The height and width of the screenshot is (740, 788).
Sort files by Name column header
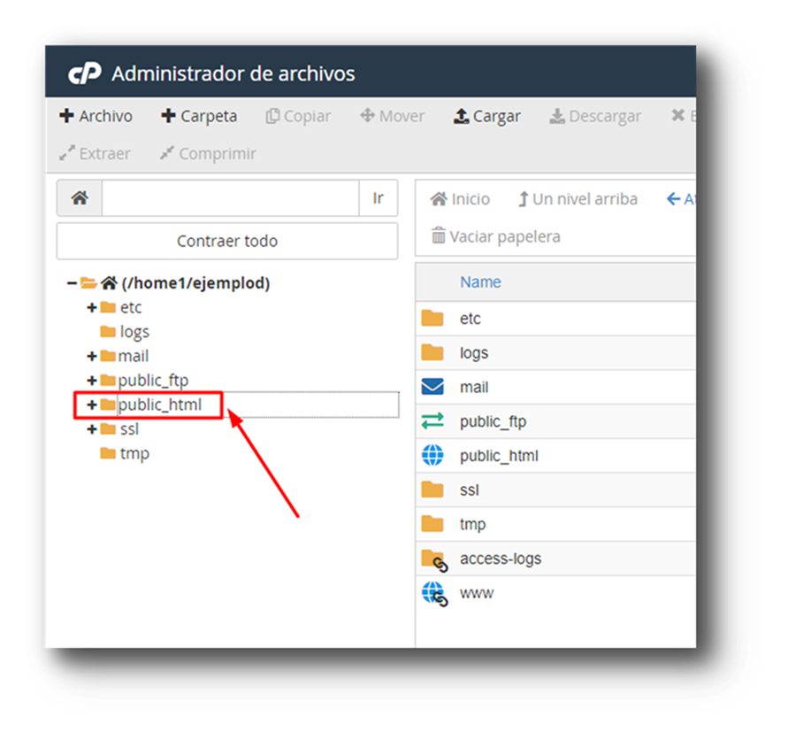click(x=480, y=281)
